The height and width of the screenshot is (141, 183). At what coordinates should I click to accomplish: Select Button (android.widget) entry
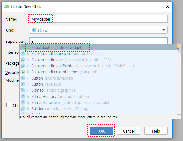pyautogui.click(x=98, y=78)
